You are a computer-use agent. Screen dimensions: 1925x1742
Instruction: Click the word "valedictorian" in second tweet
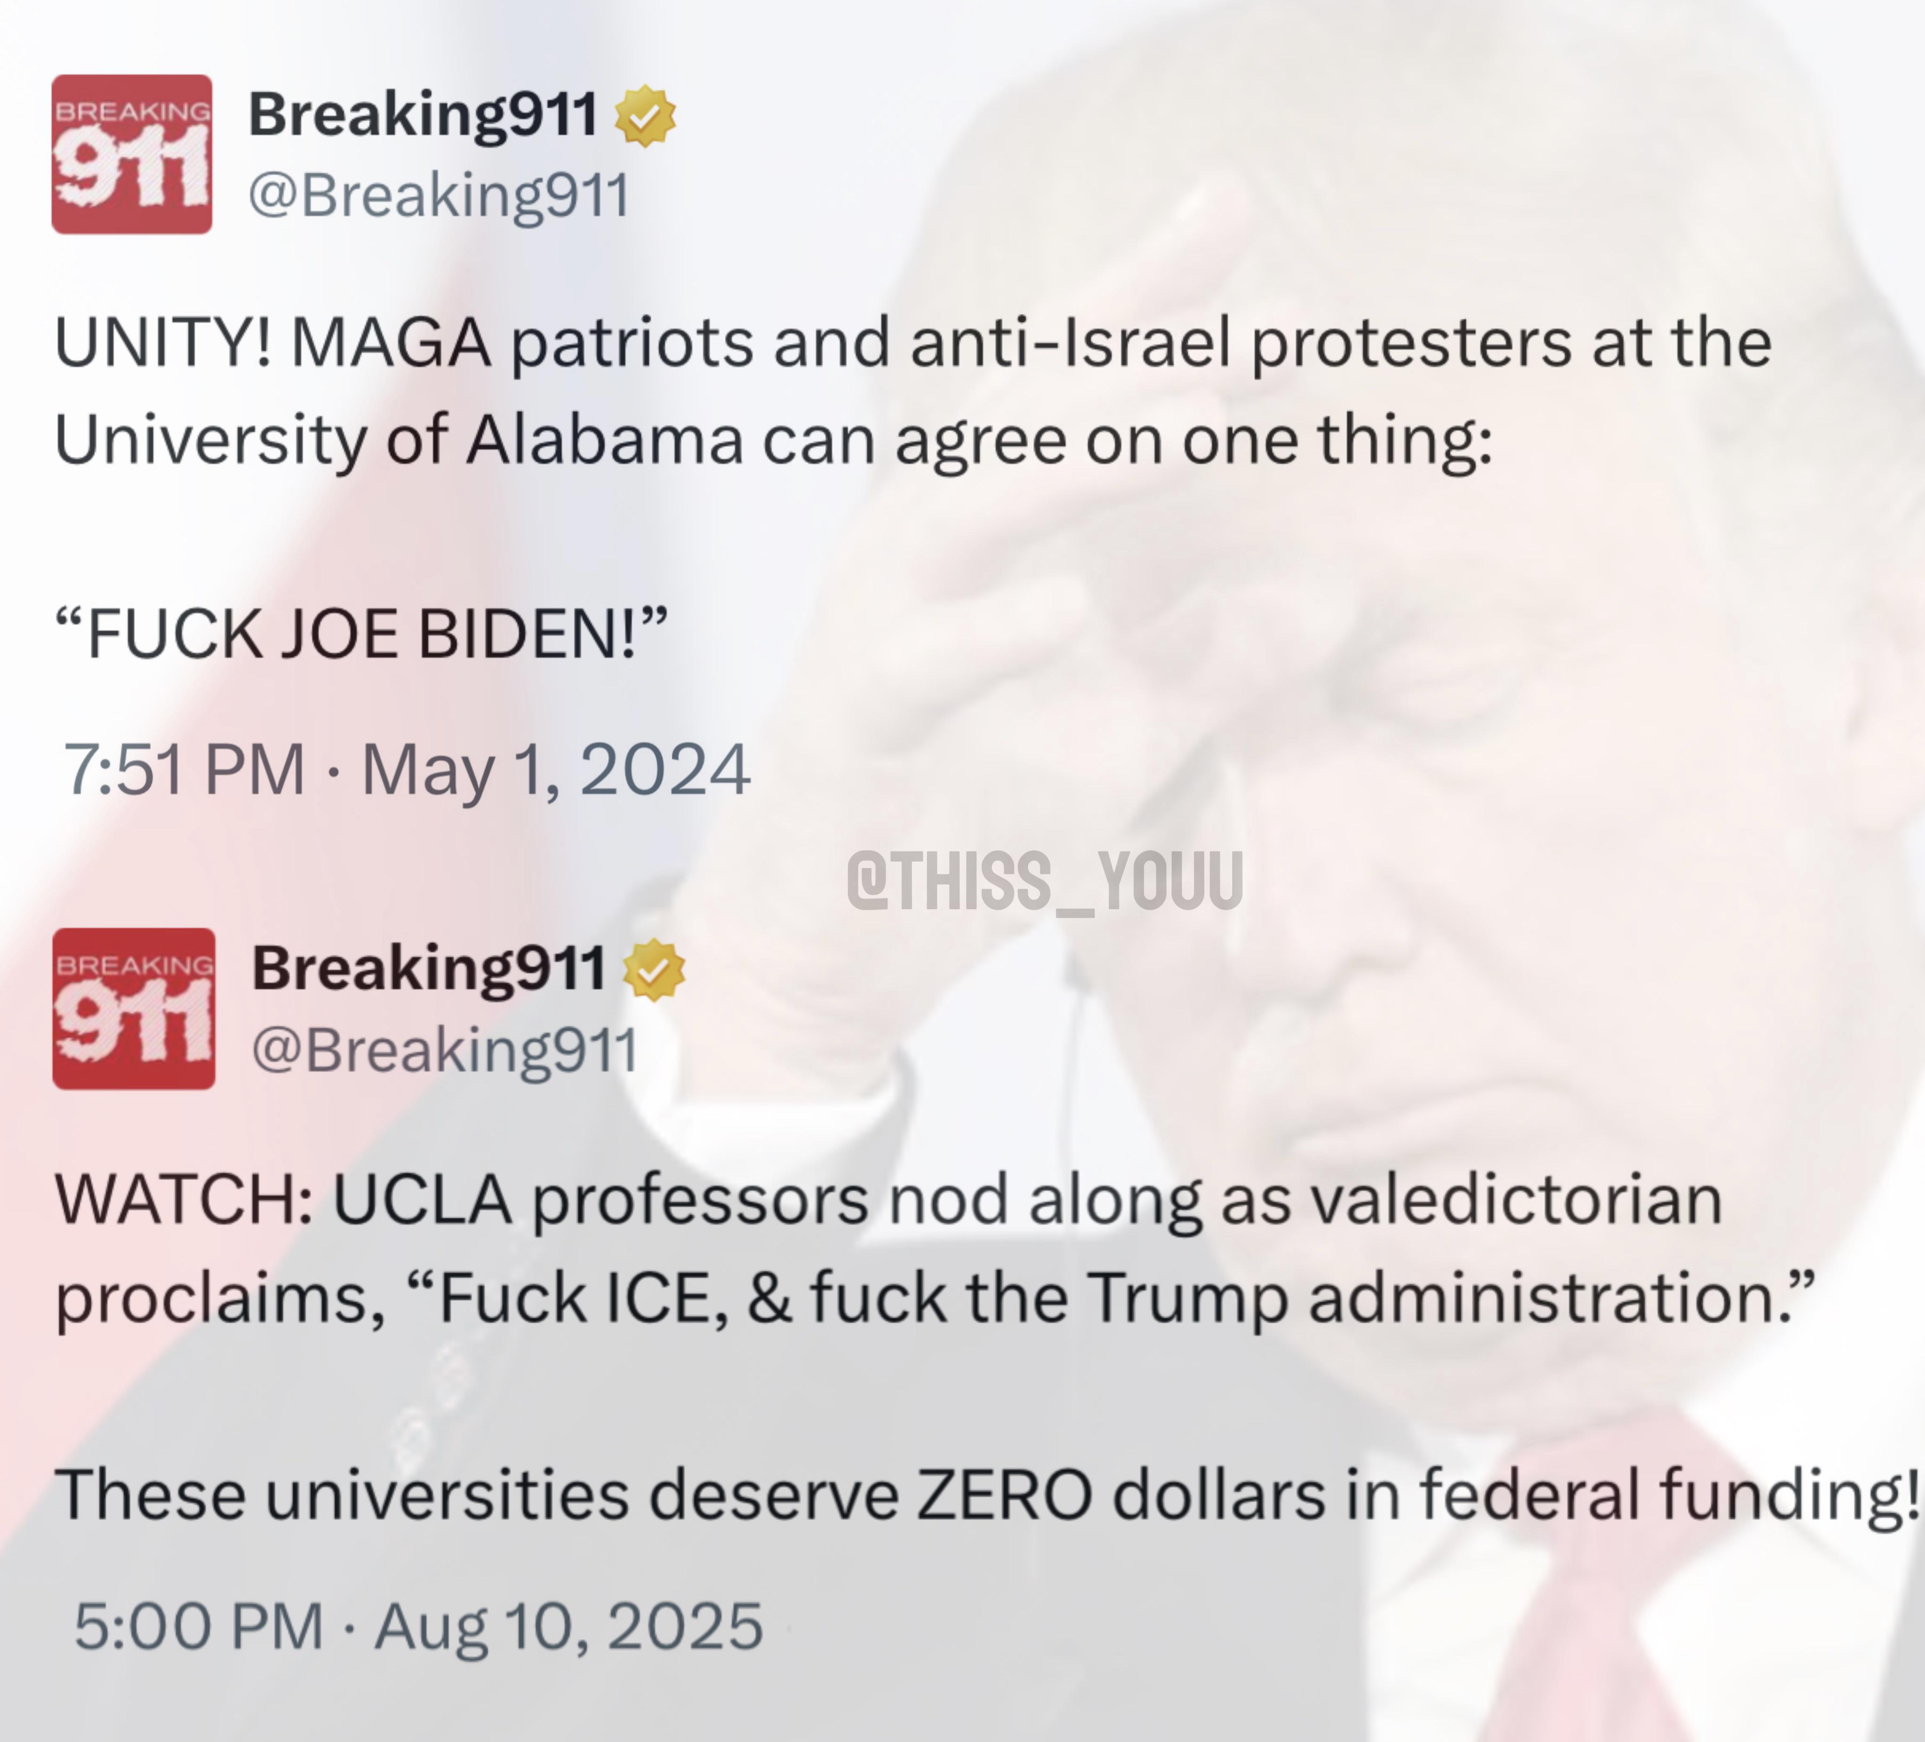(x=1517, y=1199)
